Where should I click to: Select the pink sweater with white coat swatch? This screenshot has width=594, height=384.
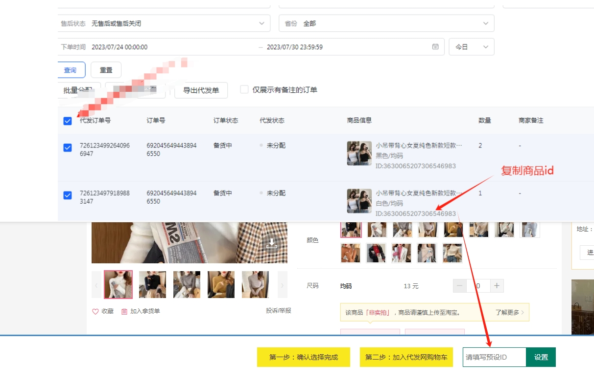tap(402, 253)
